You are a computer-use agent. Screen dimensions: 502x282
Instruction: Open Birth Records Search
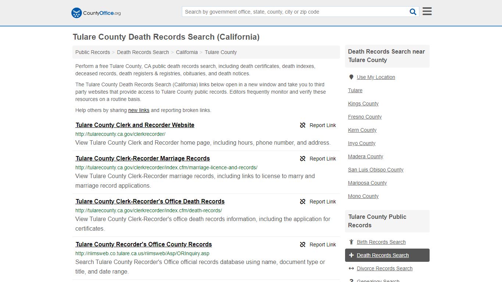(x=381, y=242)
